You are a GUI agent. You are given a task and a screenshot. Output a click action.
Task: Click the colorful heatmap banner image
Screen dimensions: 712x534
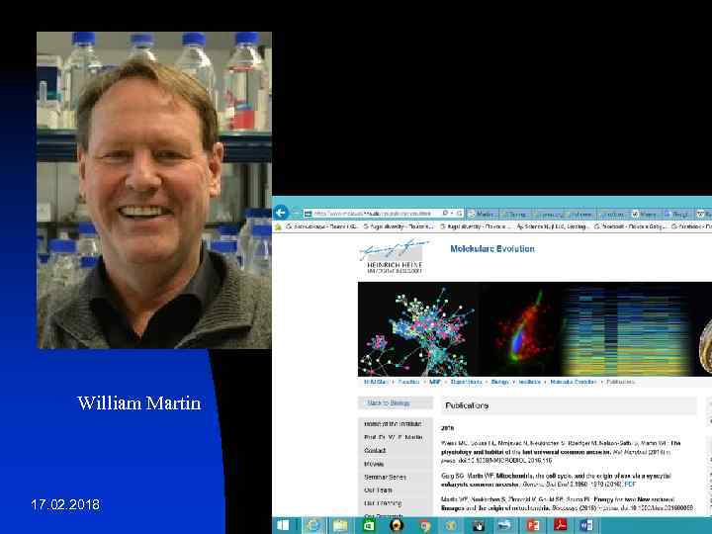pyautogui.click(x=628, y=329)
